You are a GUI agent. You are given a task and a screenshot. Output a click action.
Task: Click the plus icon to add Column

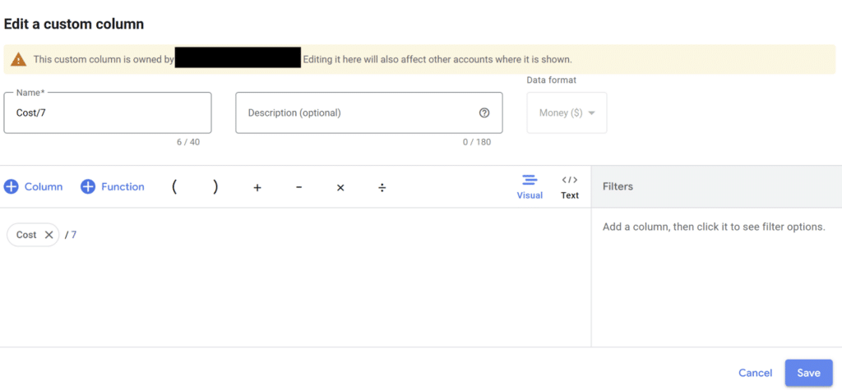click(12, 187)
